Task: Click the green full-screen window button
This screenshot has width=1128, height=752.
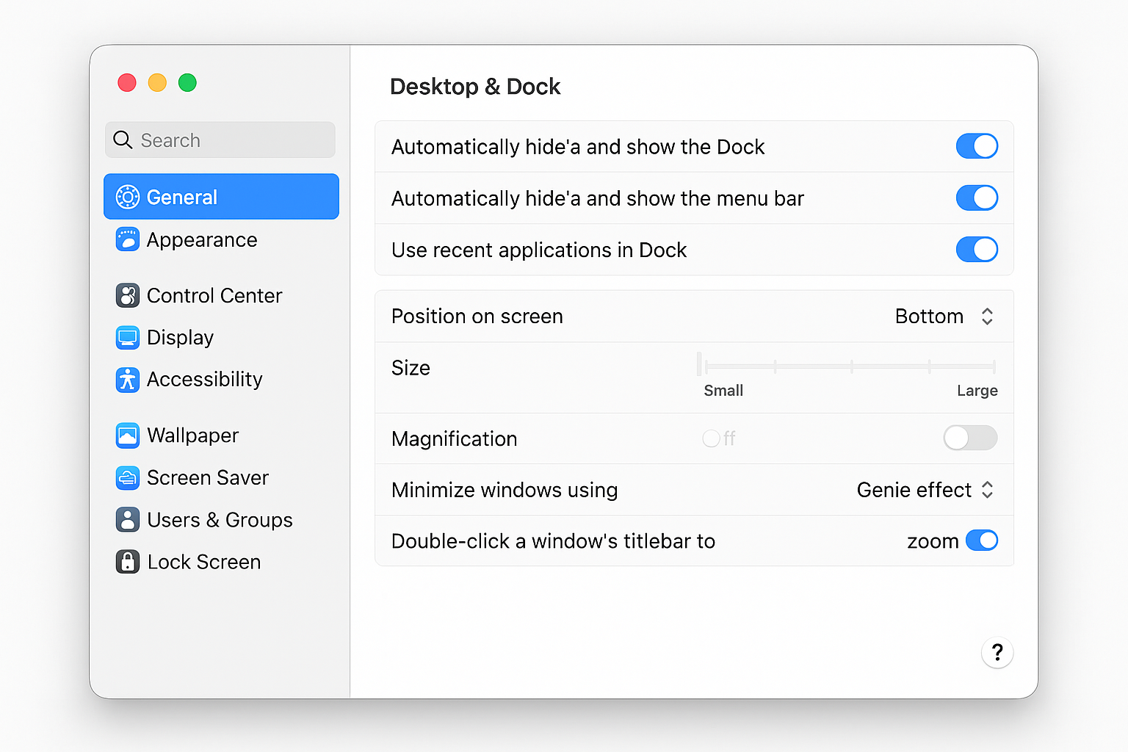Action: pyautogui.click(x=187, y=83)
